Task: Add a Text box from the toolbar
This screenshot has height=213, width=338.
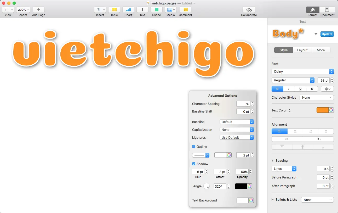Action: click(x=142, y=10)
